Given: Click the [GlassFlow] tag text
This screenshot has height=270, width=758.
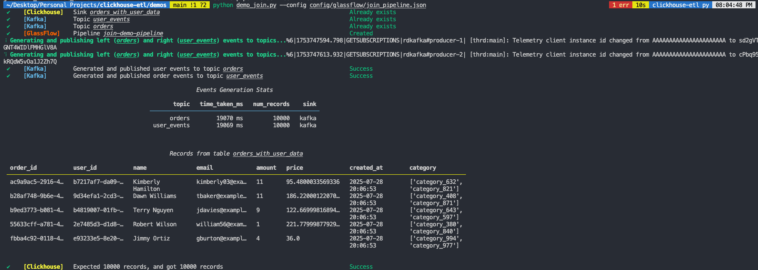Looking at the screenshot, I should pos(42,33).
